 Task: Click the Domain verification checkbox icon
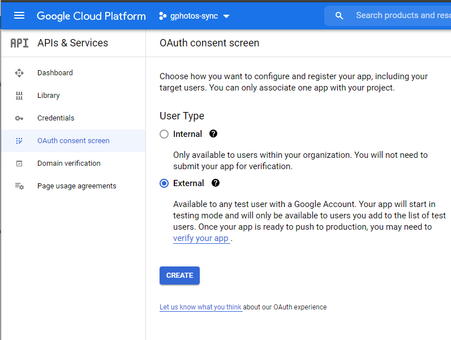pyautogui.click(x=19, y=163)
